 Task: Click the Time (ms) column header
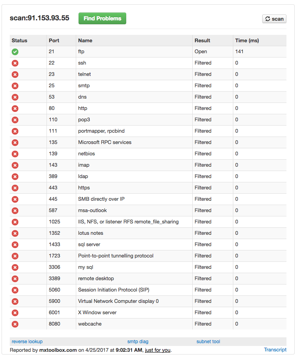pos(247,41)
